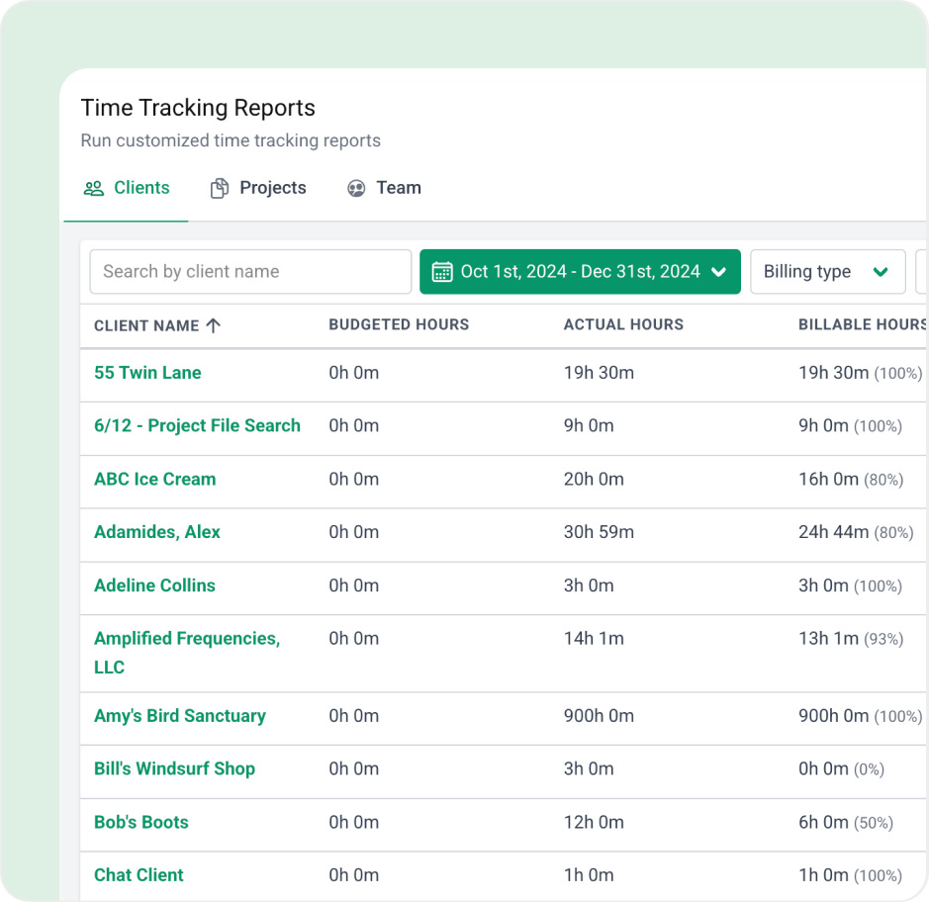Open the Adamides, Alex client
Screen dimensions: 929x902
(157, 532)
